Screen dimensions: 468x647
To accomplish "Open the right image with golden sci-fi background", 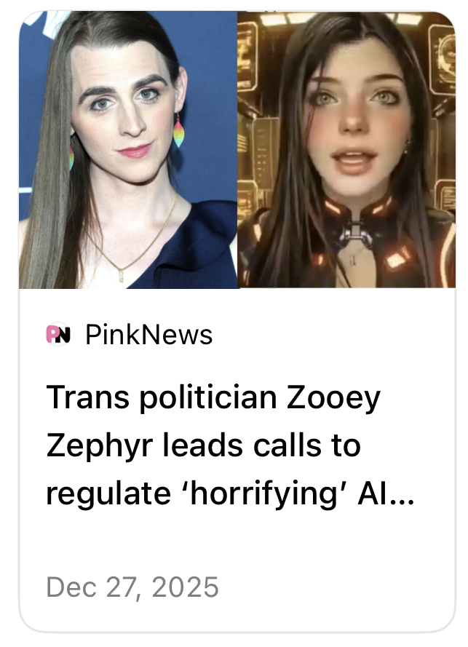I will point(346,150).
